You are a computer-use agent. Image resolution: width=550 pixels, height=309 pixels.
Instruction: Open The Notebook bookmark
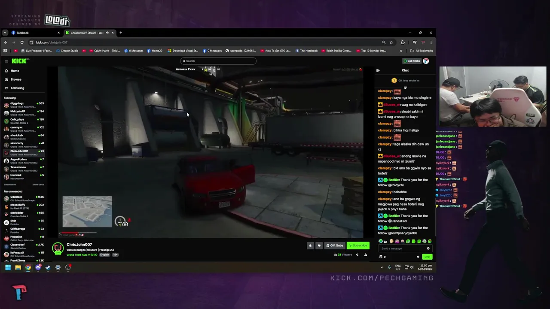(x=306, y=51)
